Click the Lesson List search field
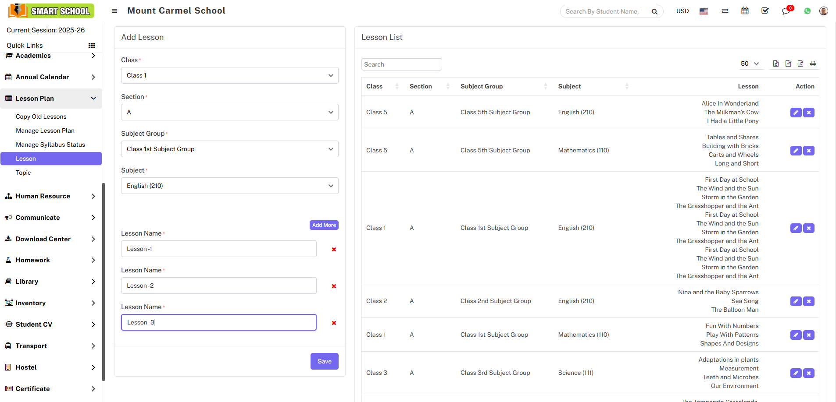The height and width of the screenshot is (402, 836). [401, 64]
